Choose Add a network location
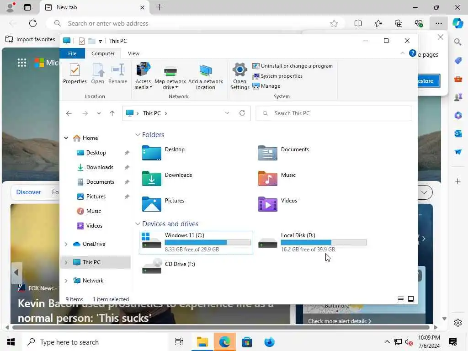This screenshot has width=468, height=351. pyautogui.click(x=205, y=77)
